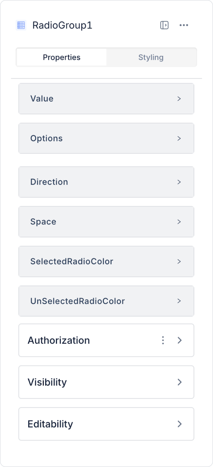The width and height of the screenshot is (213, 467).
Task: Click the chevron arrow on Editability
Action: 180,424
